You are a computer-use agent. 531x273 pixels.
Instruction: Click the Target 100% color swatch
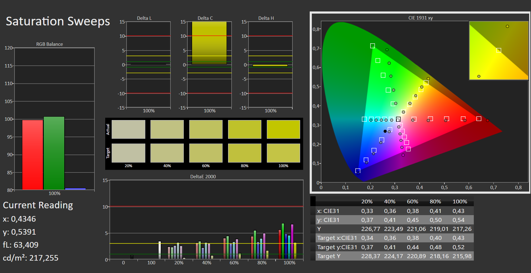[x=283, y=153]
